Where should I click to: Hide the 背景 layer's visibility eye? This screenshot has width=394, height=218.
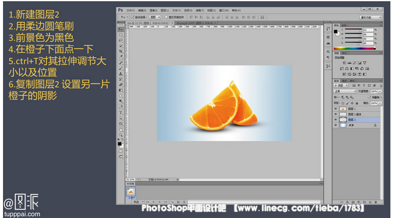click(x=336, y=125)
